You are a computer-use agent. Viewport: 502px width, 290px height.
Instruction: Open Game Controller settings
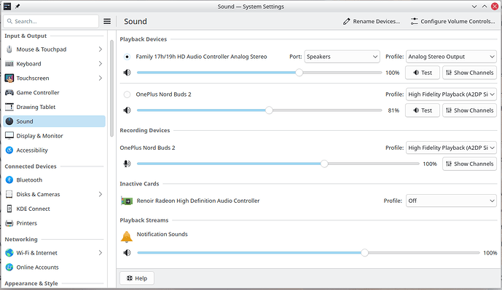[54, 92]
